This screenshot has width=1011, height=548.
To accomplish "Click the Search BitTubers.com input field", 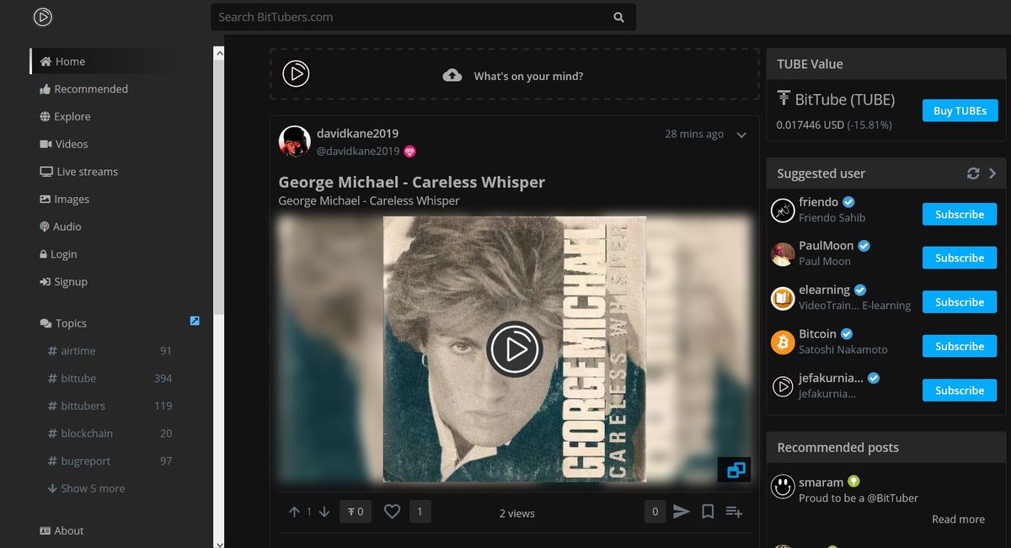I will pyautogui.click(x=379, y=17).
